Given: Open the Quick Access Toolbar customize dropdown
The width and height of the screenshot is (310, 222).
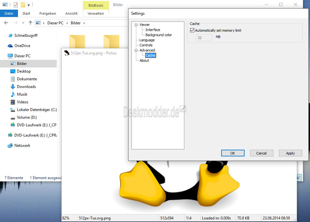Looking at the screenshot, I should click(x=29, y=5).
